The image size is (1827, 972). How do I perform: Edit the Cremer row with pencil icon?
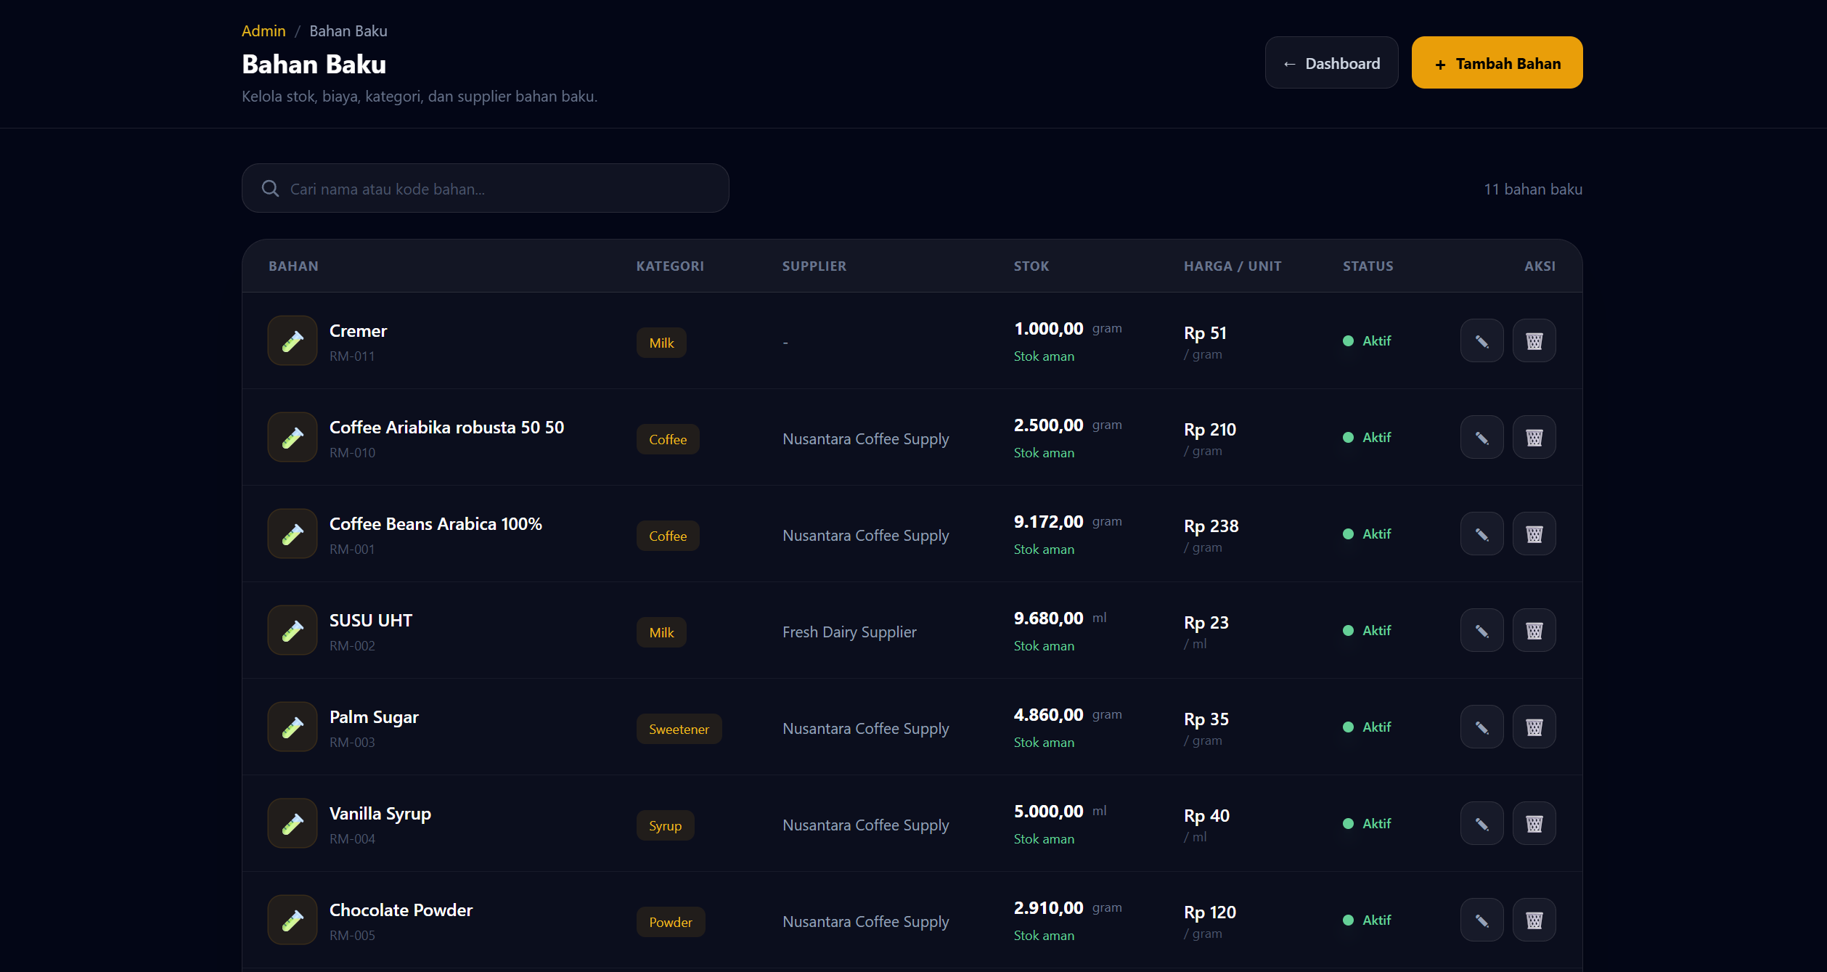tap(1481, 340)
